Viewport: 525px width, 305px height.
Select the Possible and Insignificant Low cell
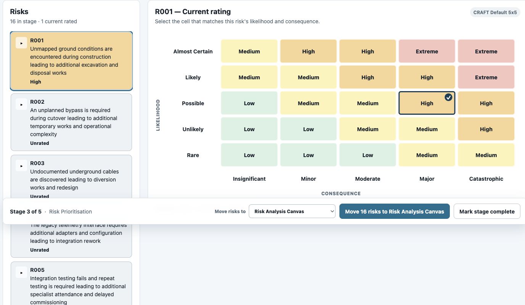pyautogui.click(x=249, y=103)
